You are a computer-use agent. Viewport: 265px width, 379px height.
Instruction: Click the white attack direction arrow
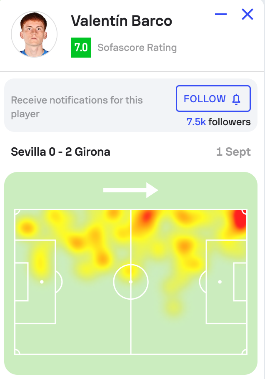[130, 190]
